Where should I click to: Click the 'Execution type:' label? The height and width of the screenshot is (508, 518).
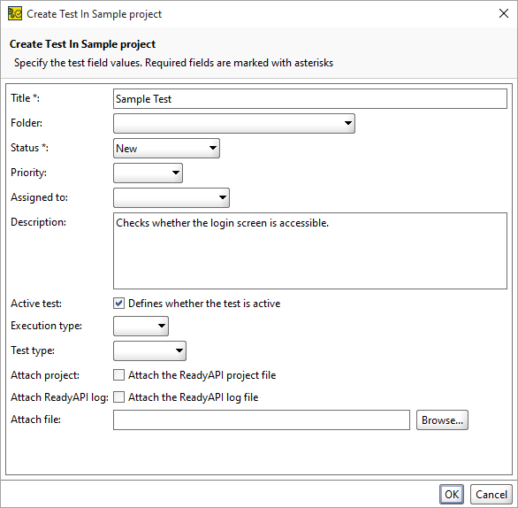tap(46, 326)
